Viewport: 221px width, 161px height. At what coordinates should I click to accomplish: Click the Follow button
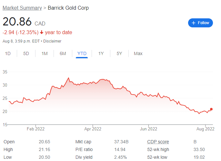(200, 23)
